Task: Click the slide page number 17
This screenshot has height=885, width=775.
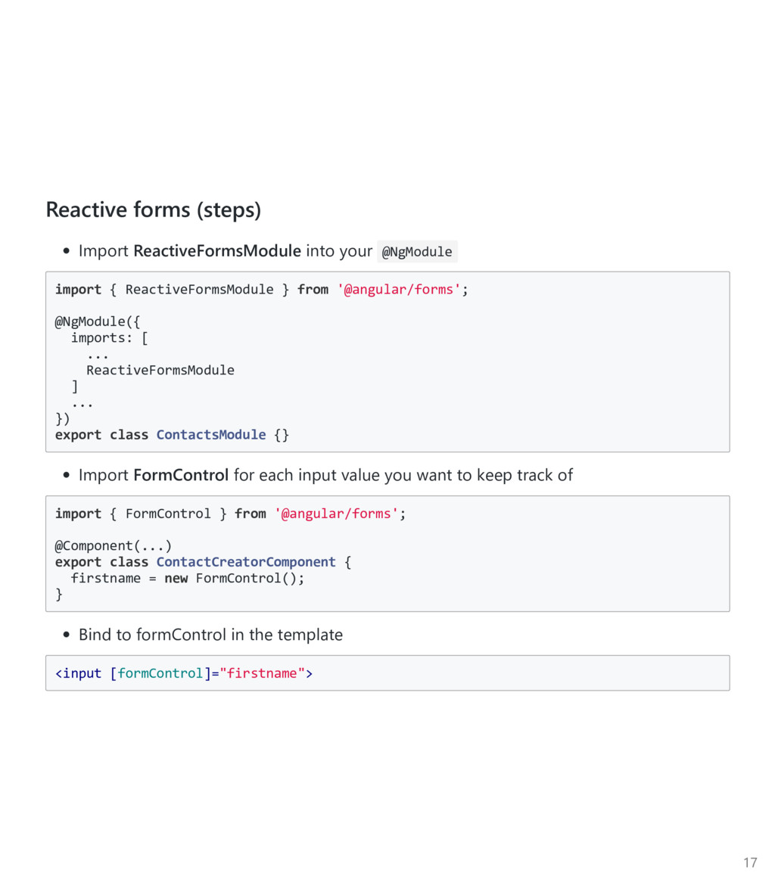Action: [749, 862]
